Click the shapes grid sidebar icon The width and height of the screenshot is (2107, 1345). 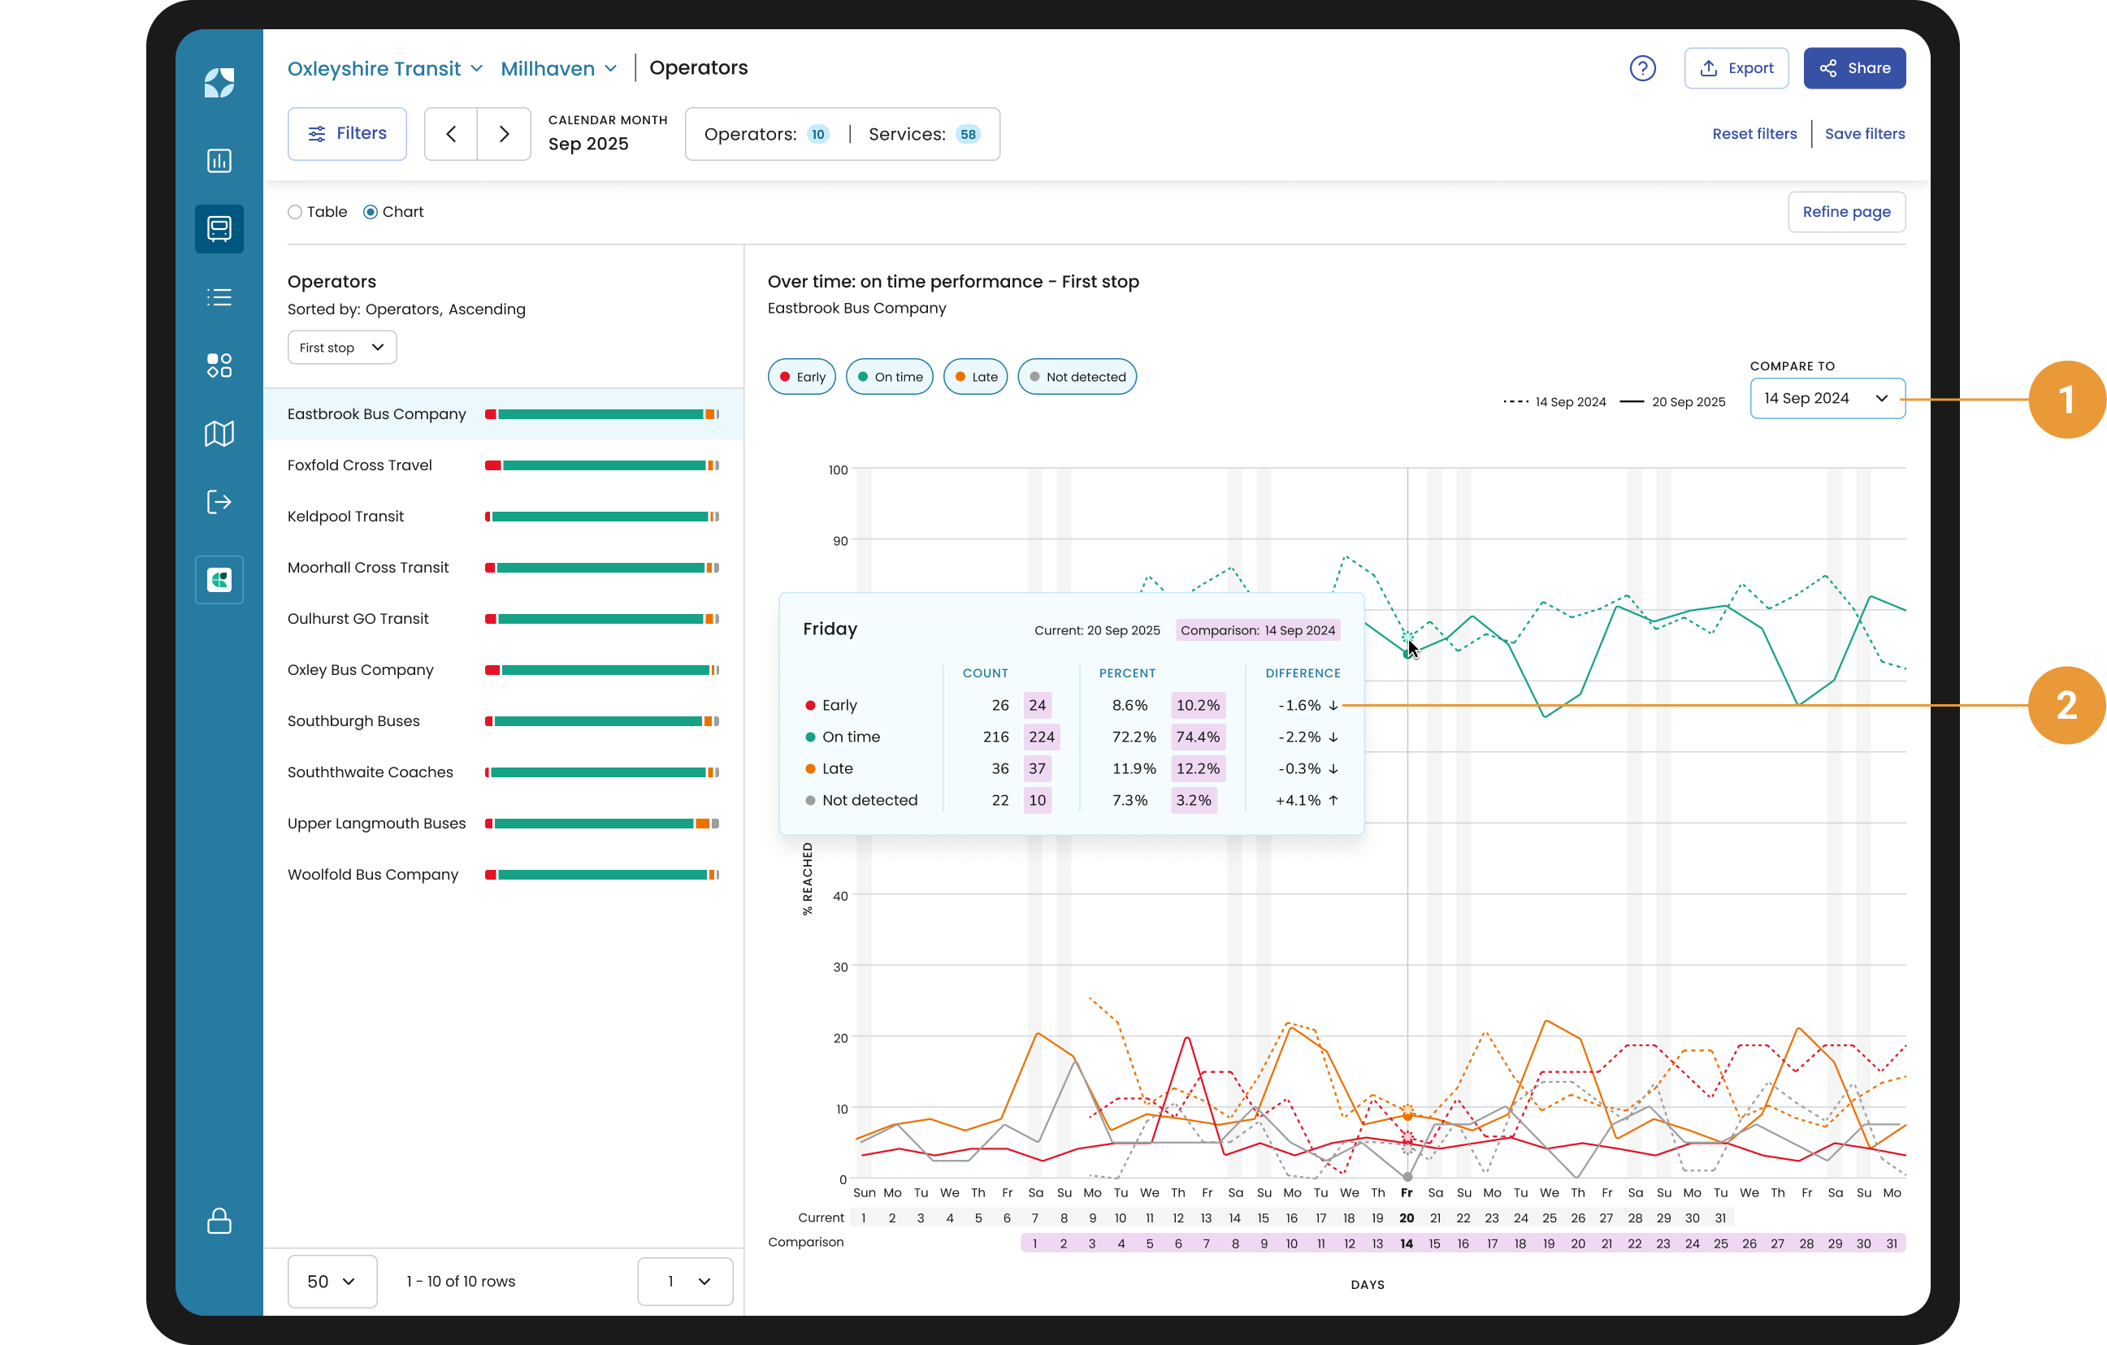tap(219, 365)
